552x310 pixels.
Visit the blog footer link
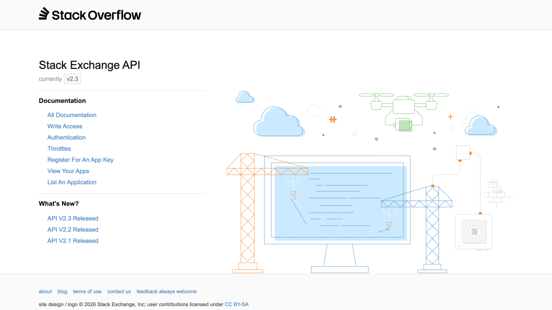pyautogui.click(x=62, y=292)
